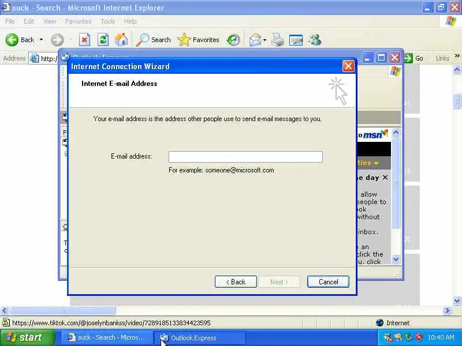Click in the E-mail address field

245,156
